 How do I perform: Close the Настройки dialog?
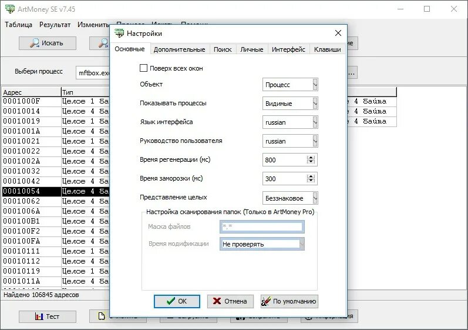(338, 33)
